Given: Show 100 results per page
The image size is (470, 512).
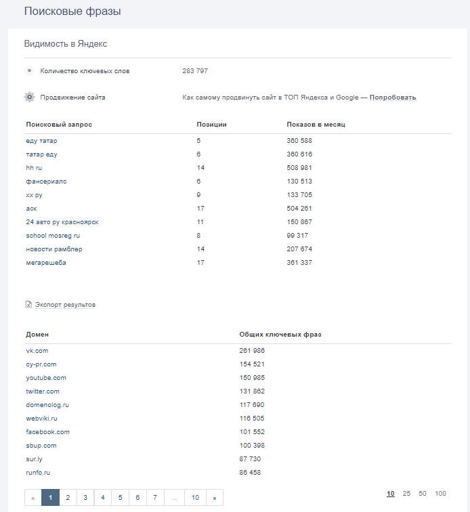Looking at the screenshot, I should [x=440, y=494].
